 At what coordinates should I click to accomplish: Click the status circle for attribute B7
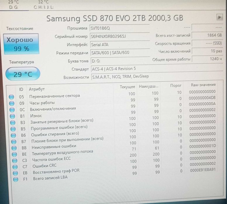(x=14, y=141)
